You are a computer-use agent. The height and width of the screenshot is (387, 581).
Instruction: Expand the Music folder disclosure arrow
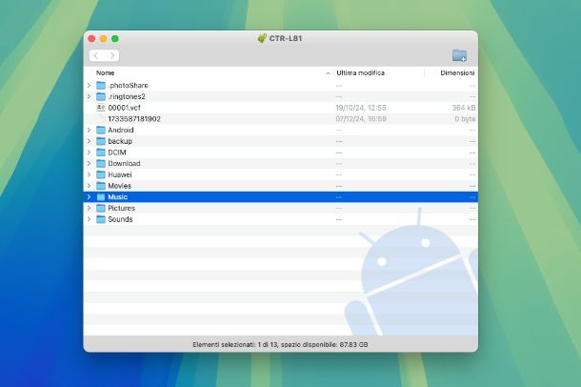pyautogui.click(x=89, y=197)
